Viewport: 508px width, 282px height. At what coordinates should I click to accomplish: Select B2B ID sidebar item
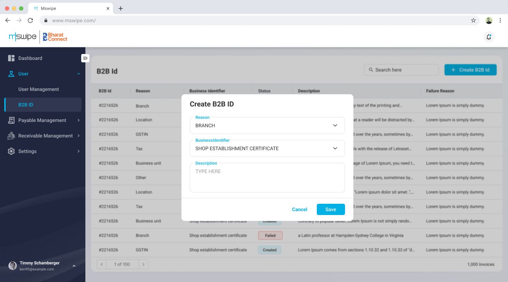tap(43, 105)
